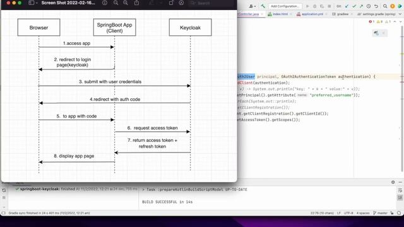
Task: Select the settings.gradle tab
Action: [376, 14]
